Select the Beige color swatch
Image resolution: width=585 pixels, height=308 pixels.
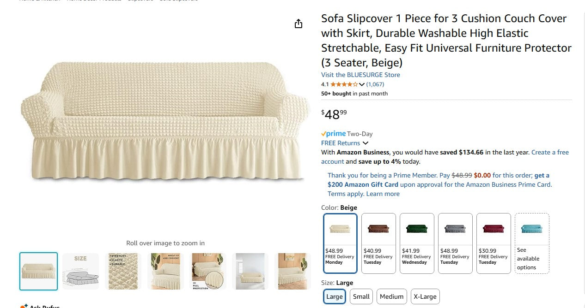340,229
